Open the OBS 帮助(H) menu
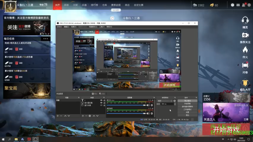This screenshot has width=253, height=142. pyautogui.click(x=109, y=27)
